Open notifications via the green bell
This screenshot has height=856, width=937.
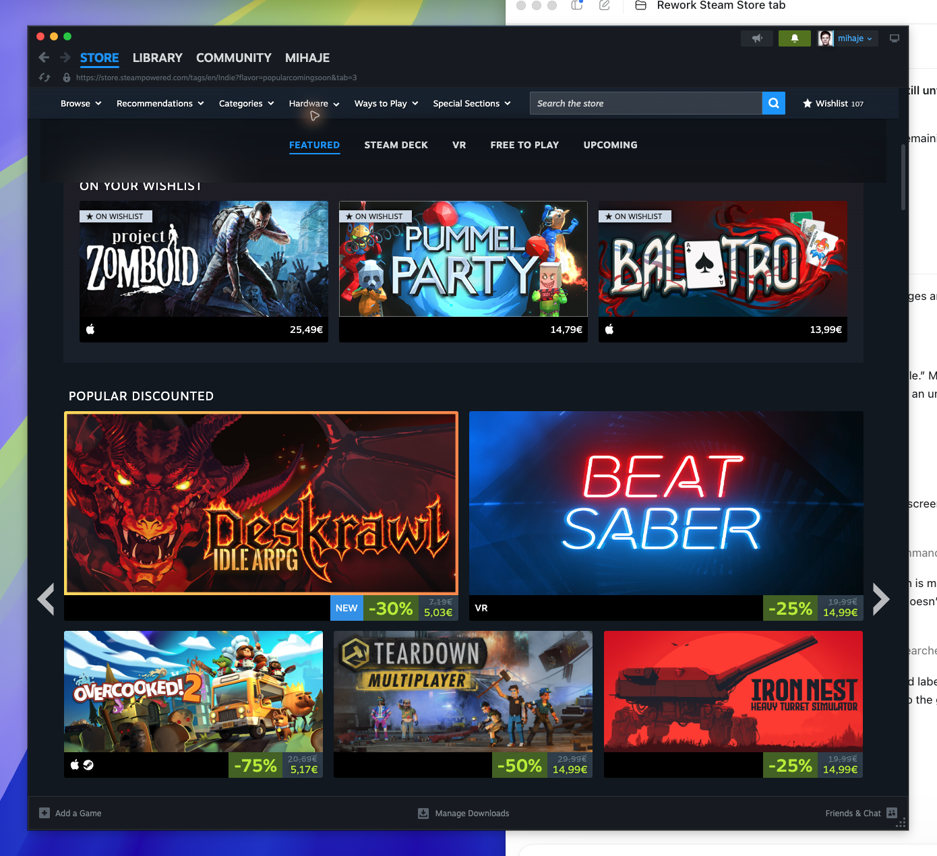coord(795,38)
